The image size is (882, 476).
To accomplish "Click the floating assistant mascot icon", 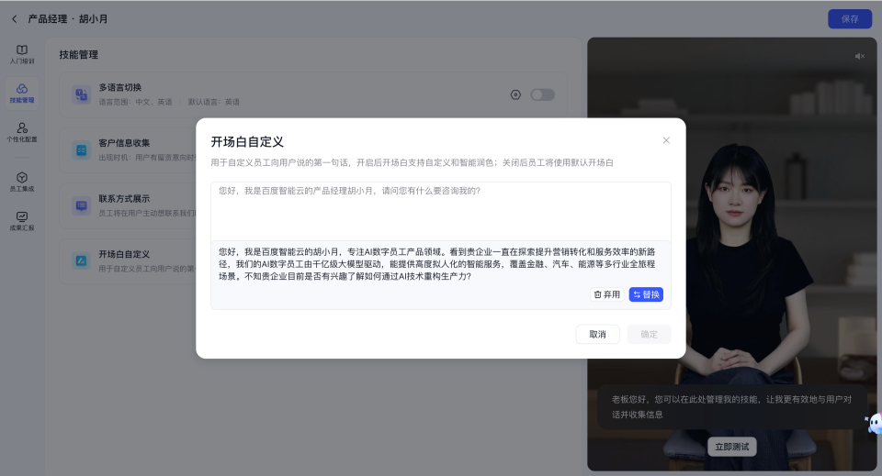I will pyautogui.click(x=873, y=423).
